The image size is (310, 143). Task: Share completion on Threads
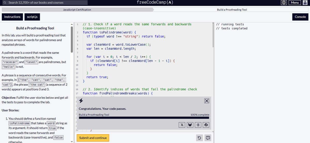[198, 125]
